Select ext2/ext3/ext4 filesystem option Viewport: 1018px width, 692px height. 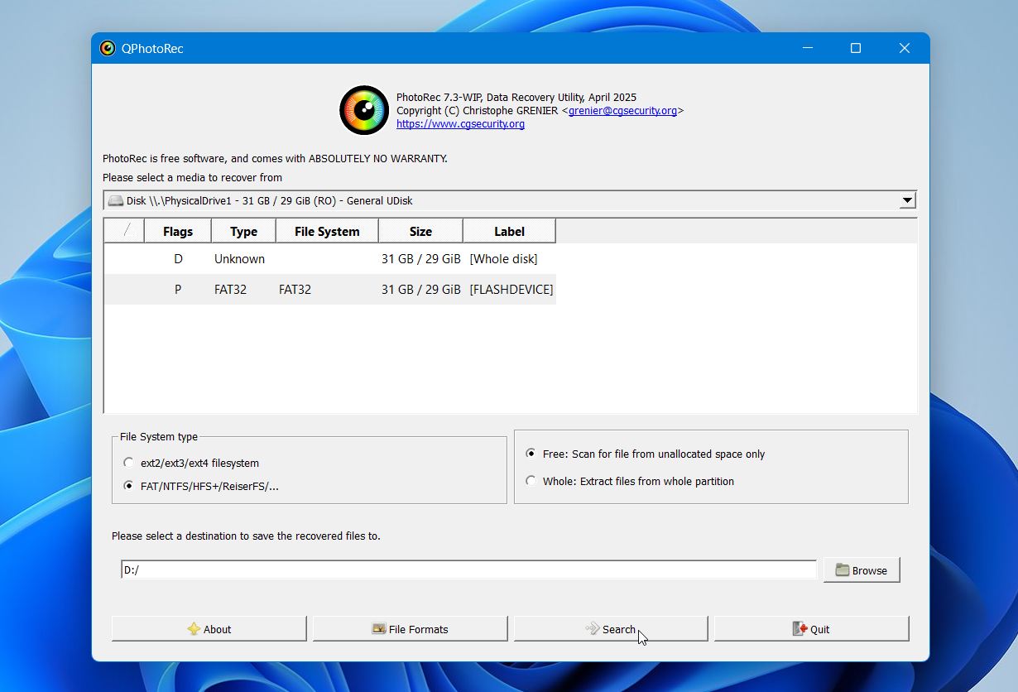(x=128, y=463)
